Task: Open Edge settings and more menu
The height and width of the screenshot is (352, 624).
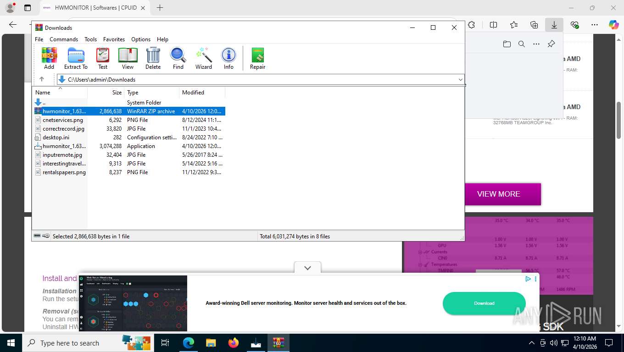Action: [x=595, y=25]
